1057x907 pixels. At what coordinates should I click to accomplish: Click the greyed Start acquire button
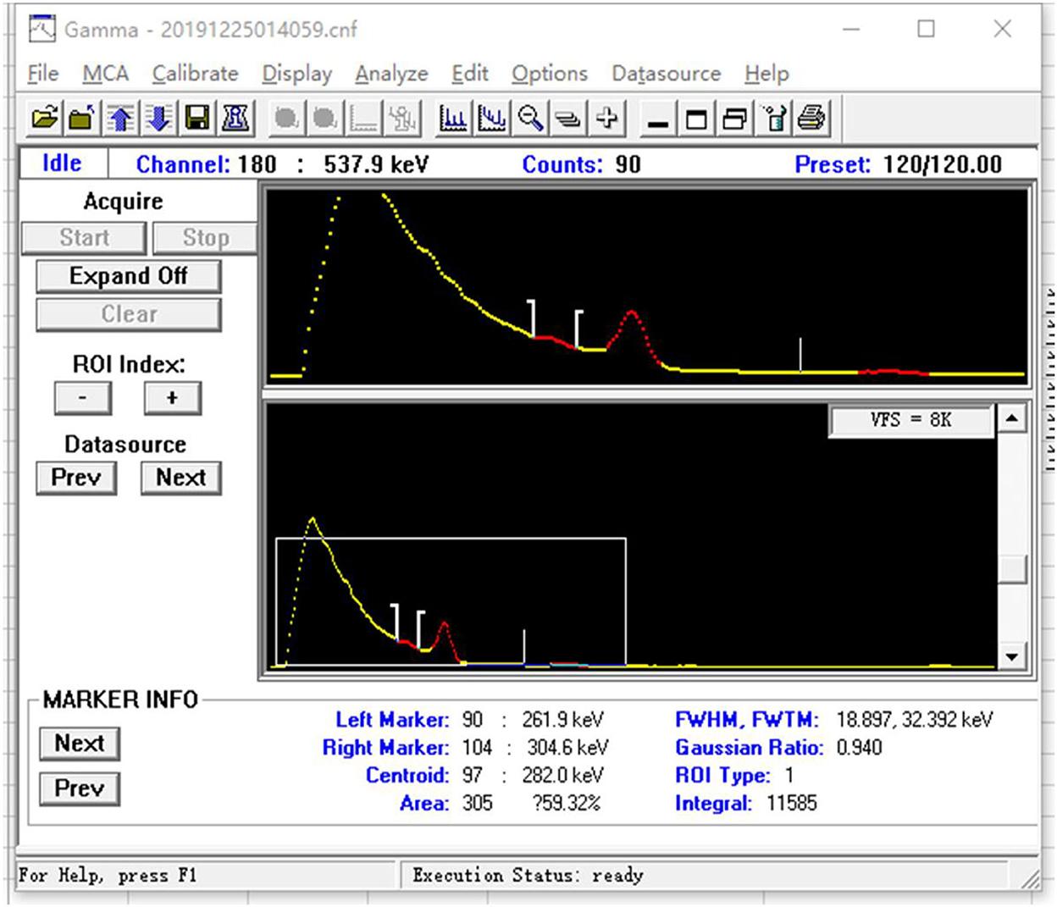(84, 238)
